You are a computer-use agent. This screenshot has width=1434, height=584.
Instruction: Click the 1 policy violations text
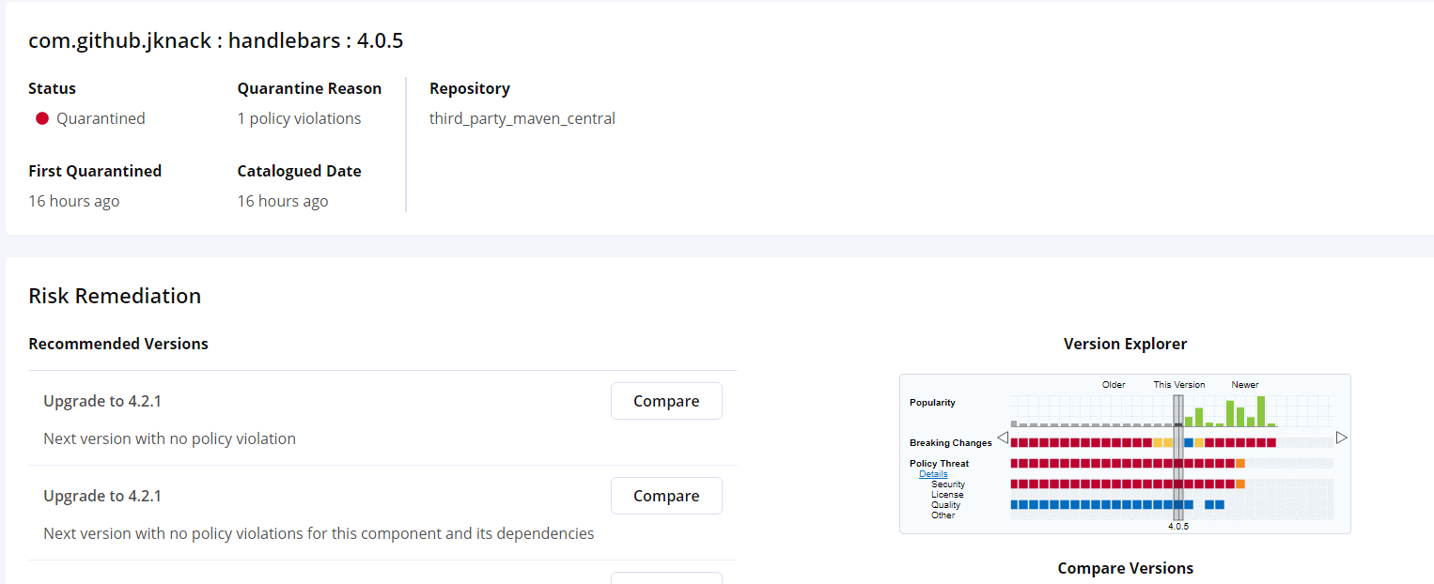coord(298,118)
